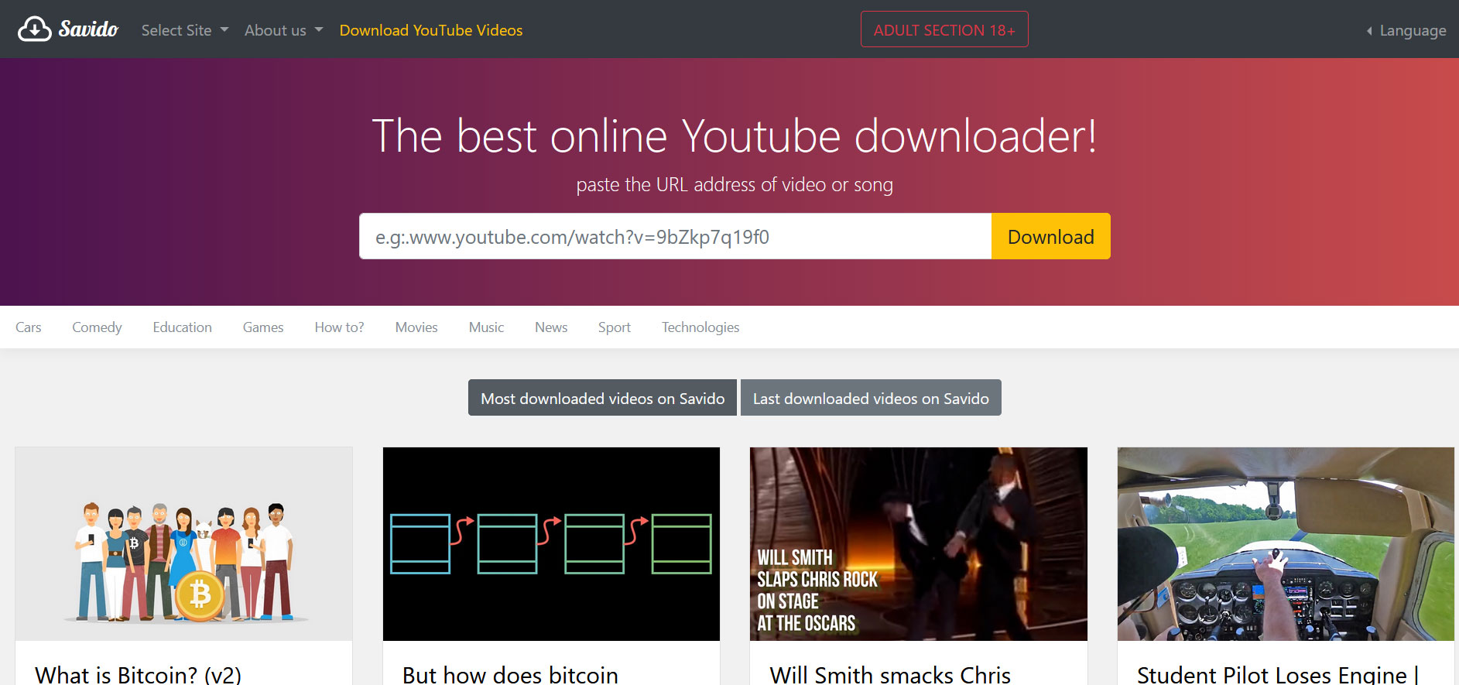Browse the Games category
Screen dimensions: 1459x685
(263, 327)
